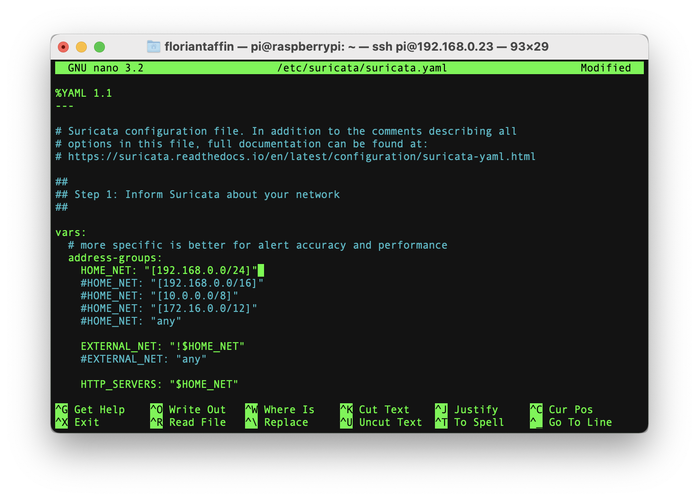Viewport: 699px width, 500px height.
Task: Click the ^T To Spell shortcut
Action: (470, 422)
